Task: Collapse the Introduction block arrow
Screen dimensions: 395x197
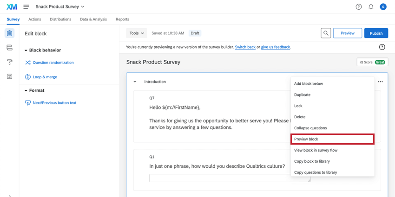Action: (135, 82)
